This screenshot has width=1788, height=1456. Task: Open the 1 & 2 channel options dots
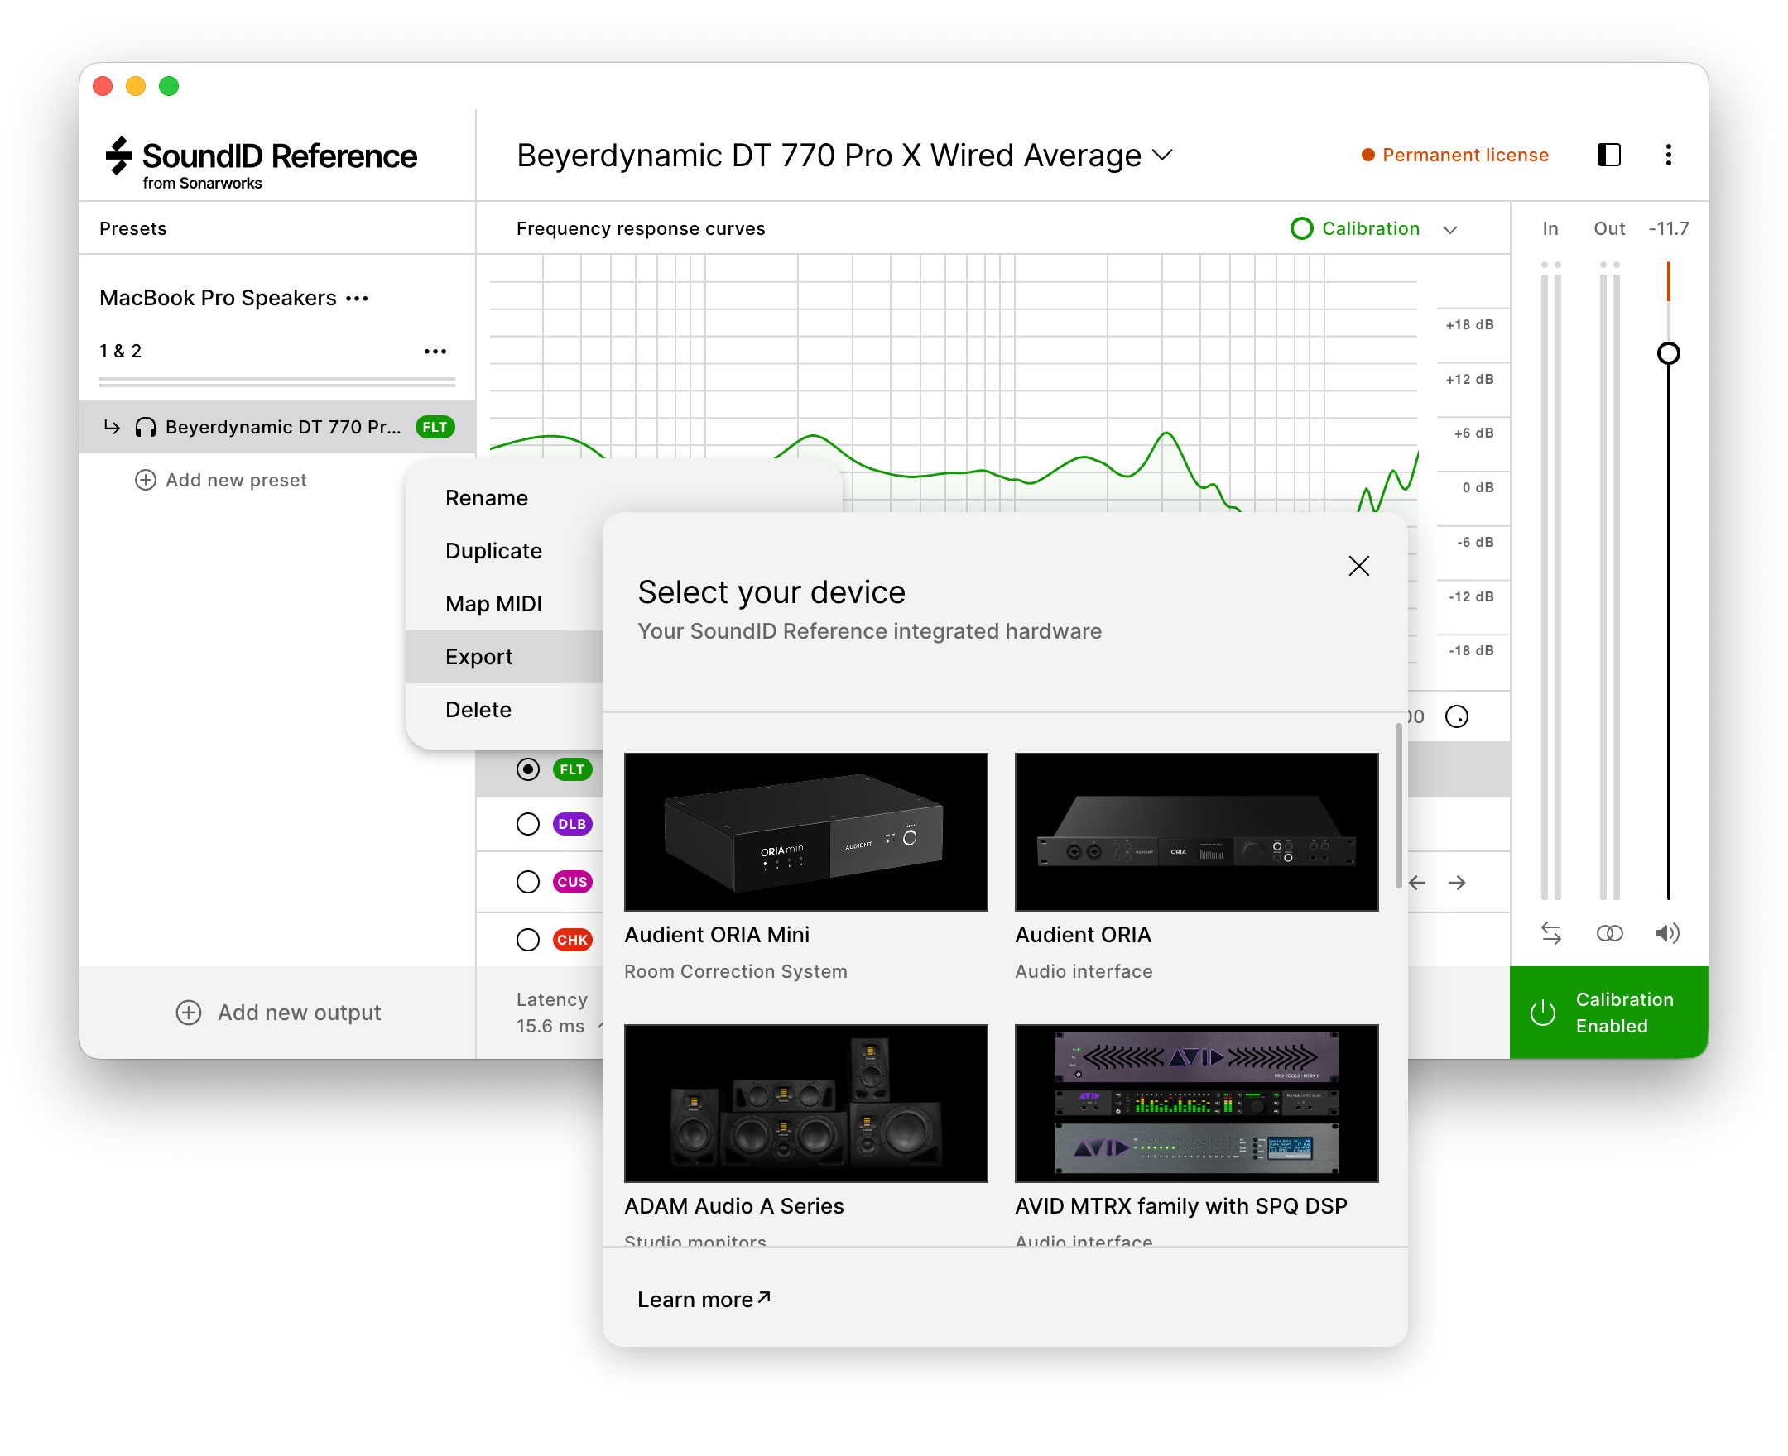pos(435,352)
